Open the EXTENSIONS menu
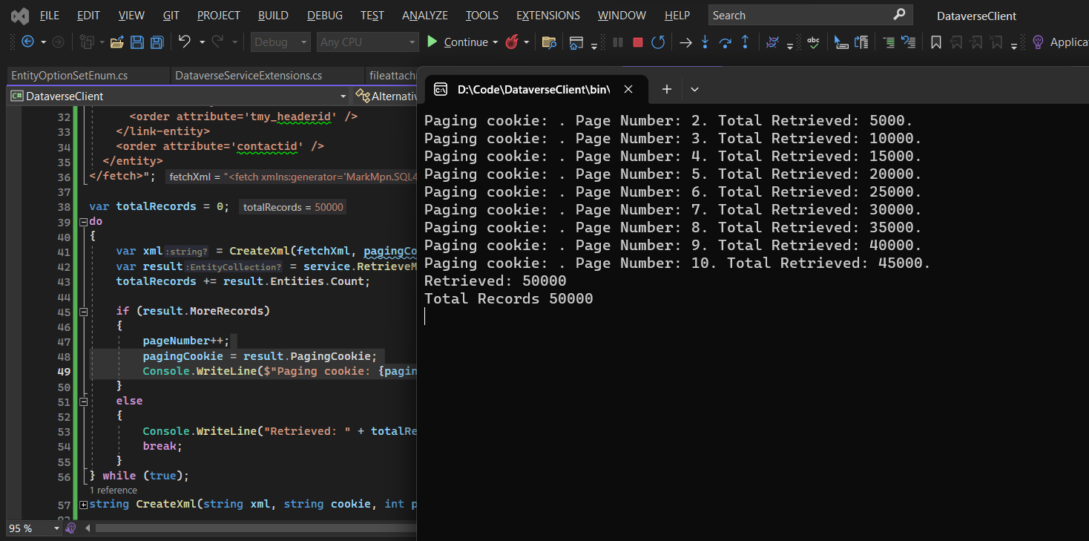 [x=548, y=16]
